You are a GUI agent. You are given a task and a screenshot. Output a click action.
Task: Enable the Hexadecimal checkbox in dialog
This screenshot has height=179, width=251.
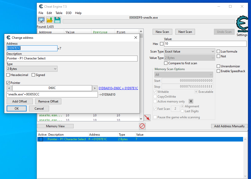pyautogui.click(x=8, y=75)
